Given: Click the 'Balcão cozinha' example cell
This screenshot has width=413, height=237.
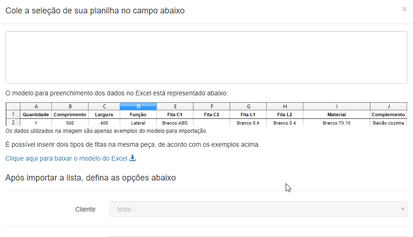Looking at the screenshot, I should [x=388, y=123].
